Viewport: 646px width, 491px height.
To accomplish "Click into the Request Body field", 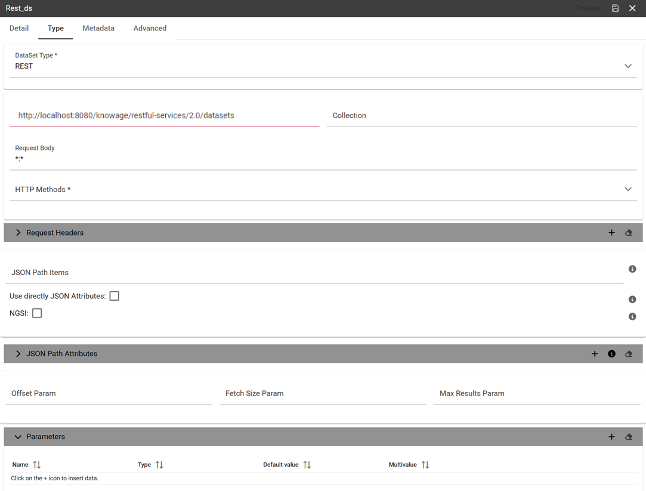I will 323,156.
